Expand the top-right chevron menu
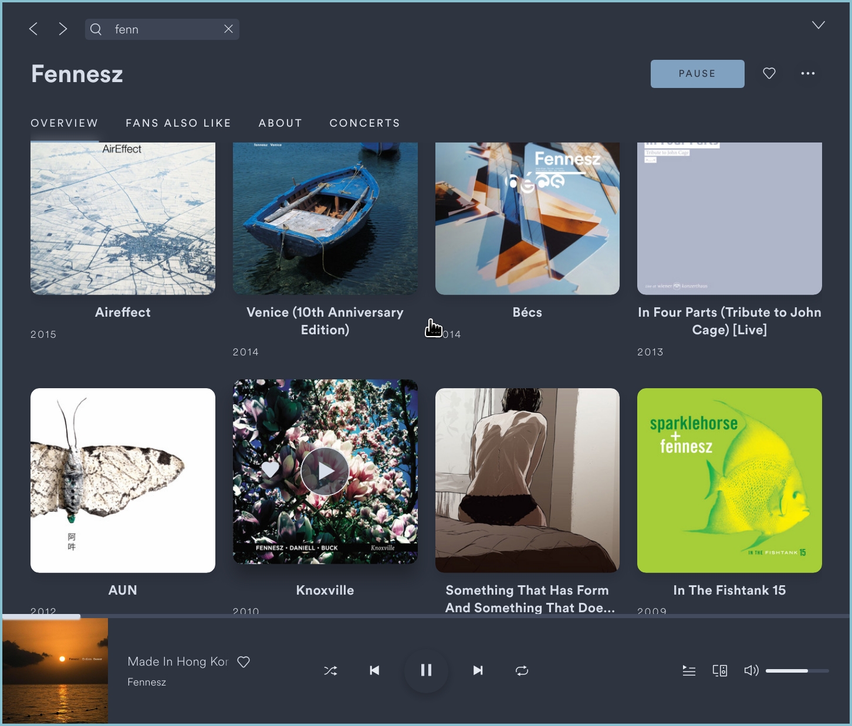 click(x=818, y=25)
